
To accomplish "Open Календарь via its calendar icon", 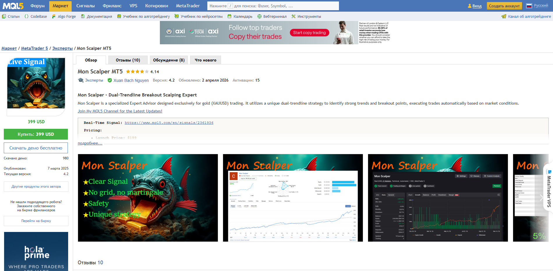I will coord(229,17).
